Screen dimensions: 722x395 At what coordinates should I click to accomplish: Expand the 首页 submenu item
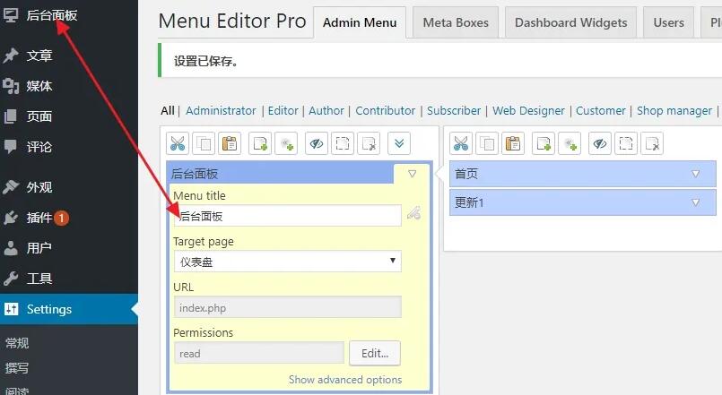coord(695,174)
